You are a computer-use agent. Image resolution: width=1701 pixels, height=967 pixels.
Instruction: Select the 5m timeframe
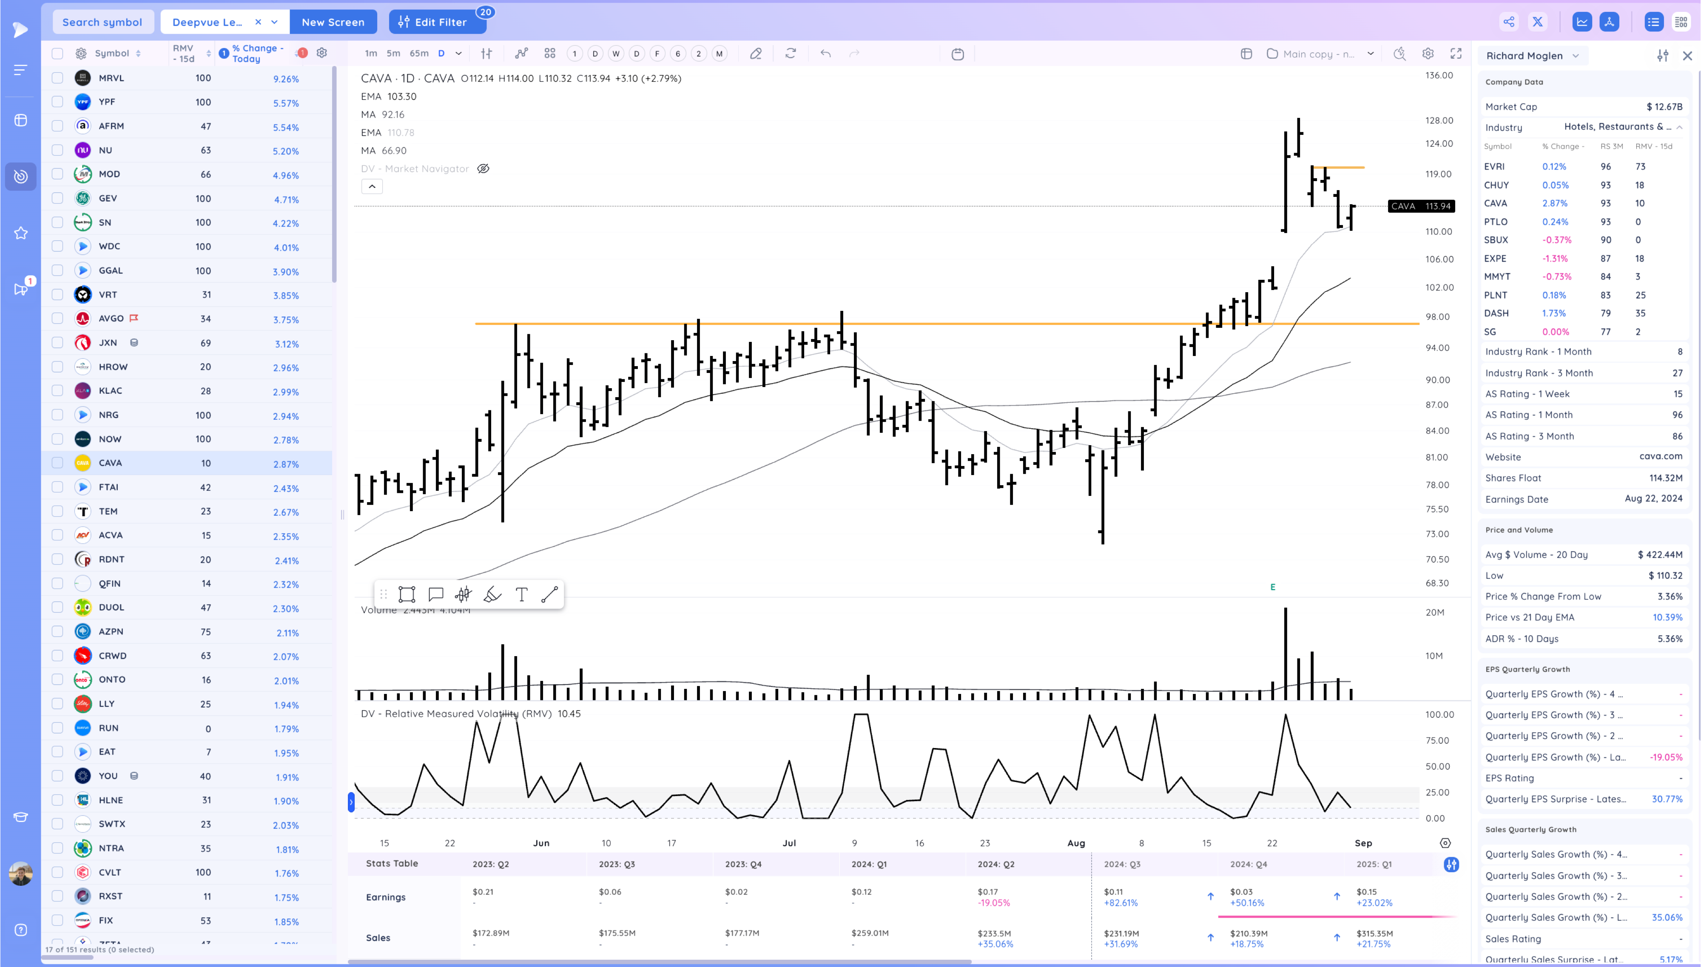point(393,54)
